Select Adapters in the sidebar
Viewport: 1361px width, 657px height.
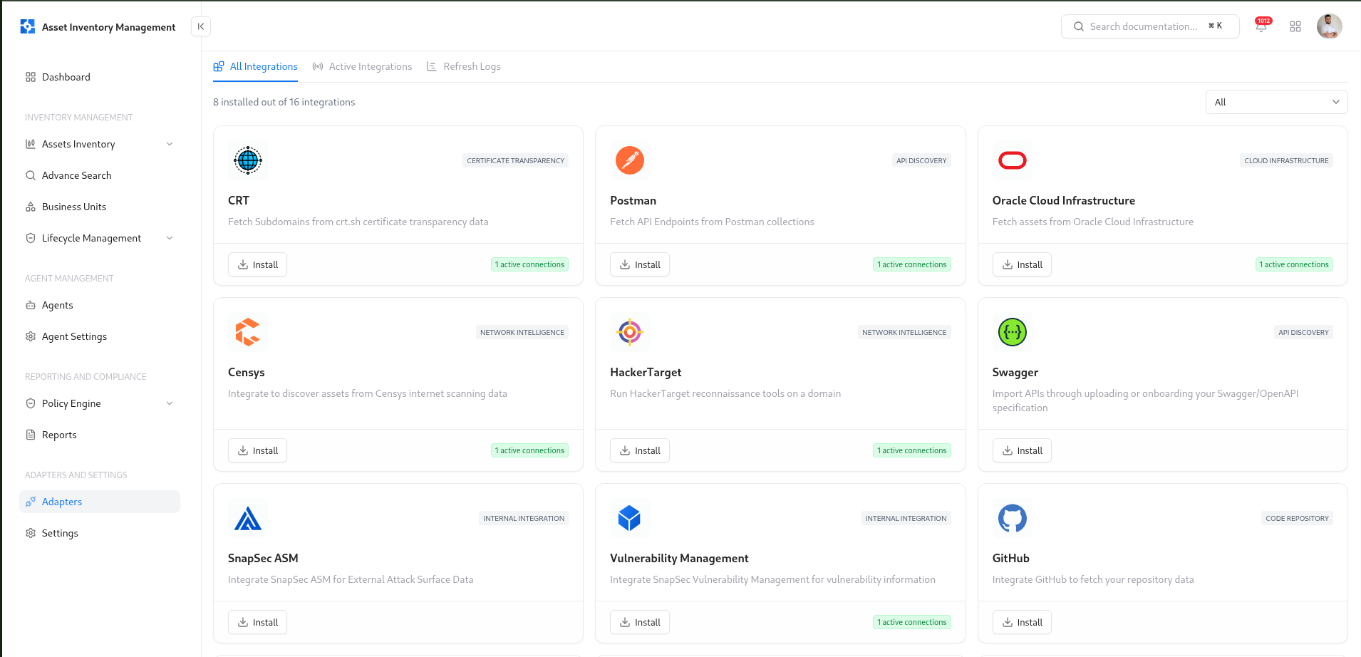tap(100, 502)
